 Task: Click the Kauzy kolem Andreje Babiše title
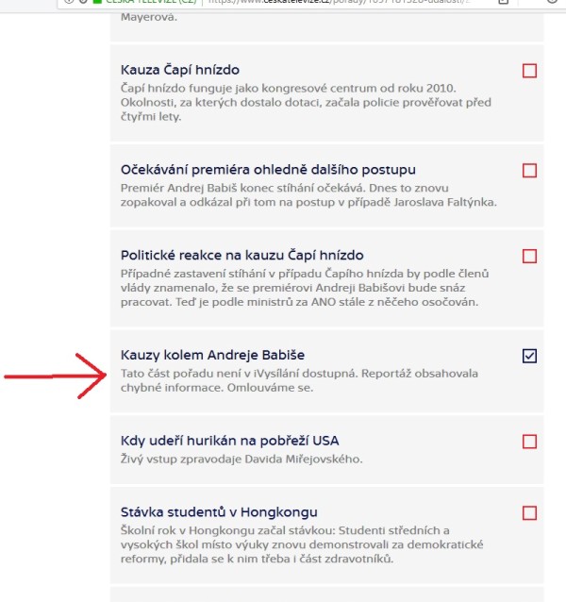(212, 355)
